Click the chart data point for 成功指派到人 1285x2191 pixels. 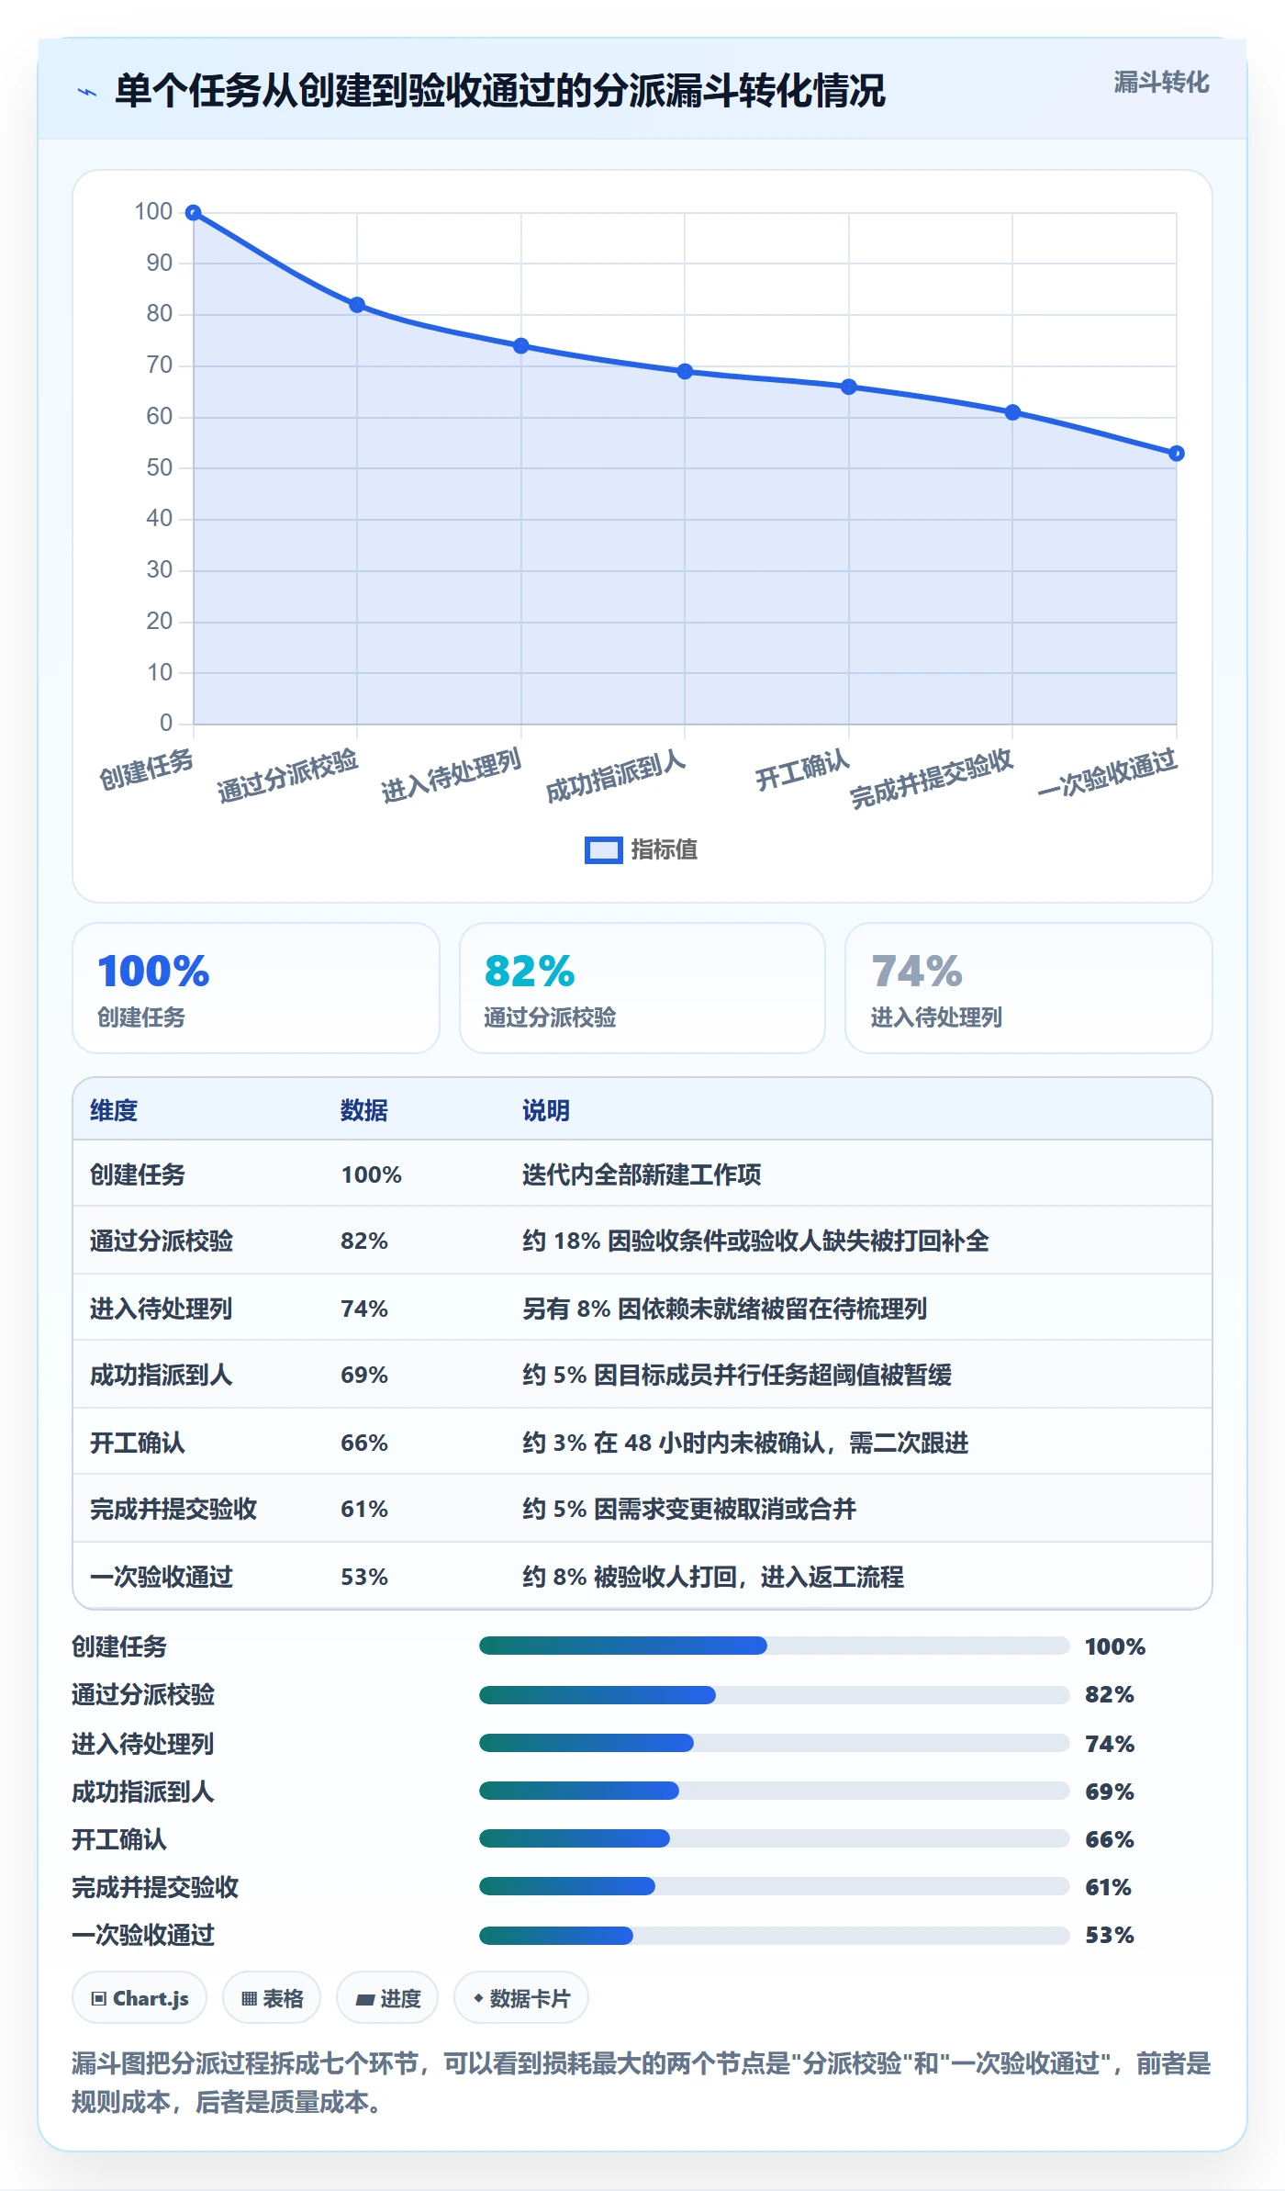pos(685,372)
